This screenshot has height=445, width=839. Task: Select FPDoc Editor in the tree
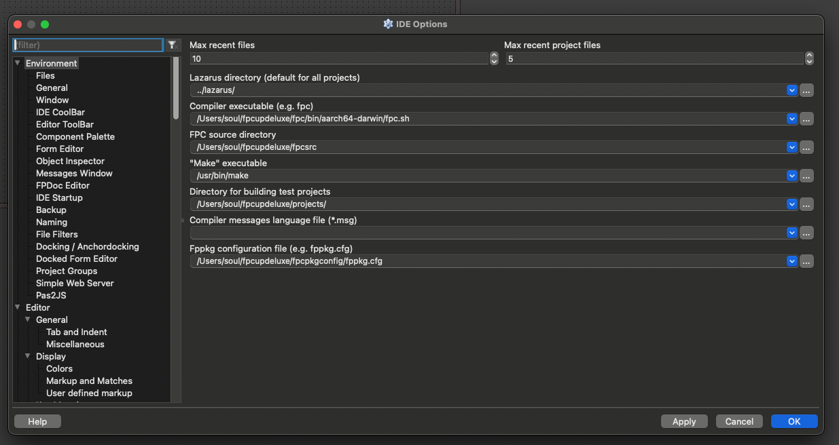(63, 185)
